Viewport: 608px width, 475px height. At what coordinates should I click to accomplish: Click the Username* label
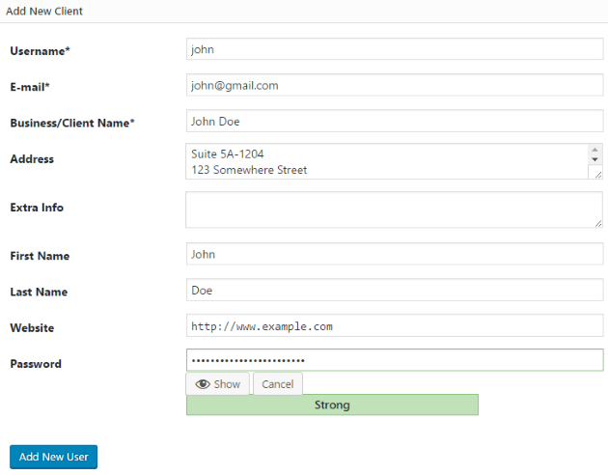(x=40, y=51)
